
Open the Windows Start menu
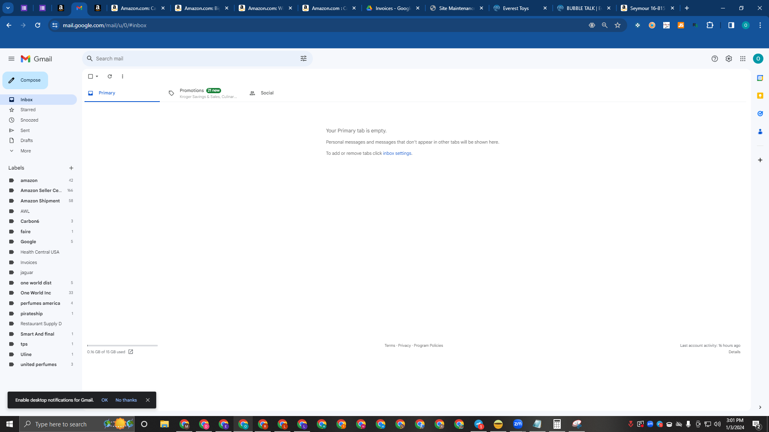(10, 424)
